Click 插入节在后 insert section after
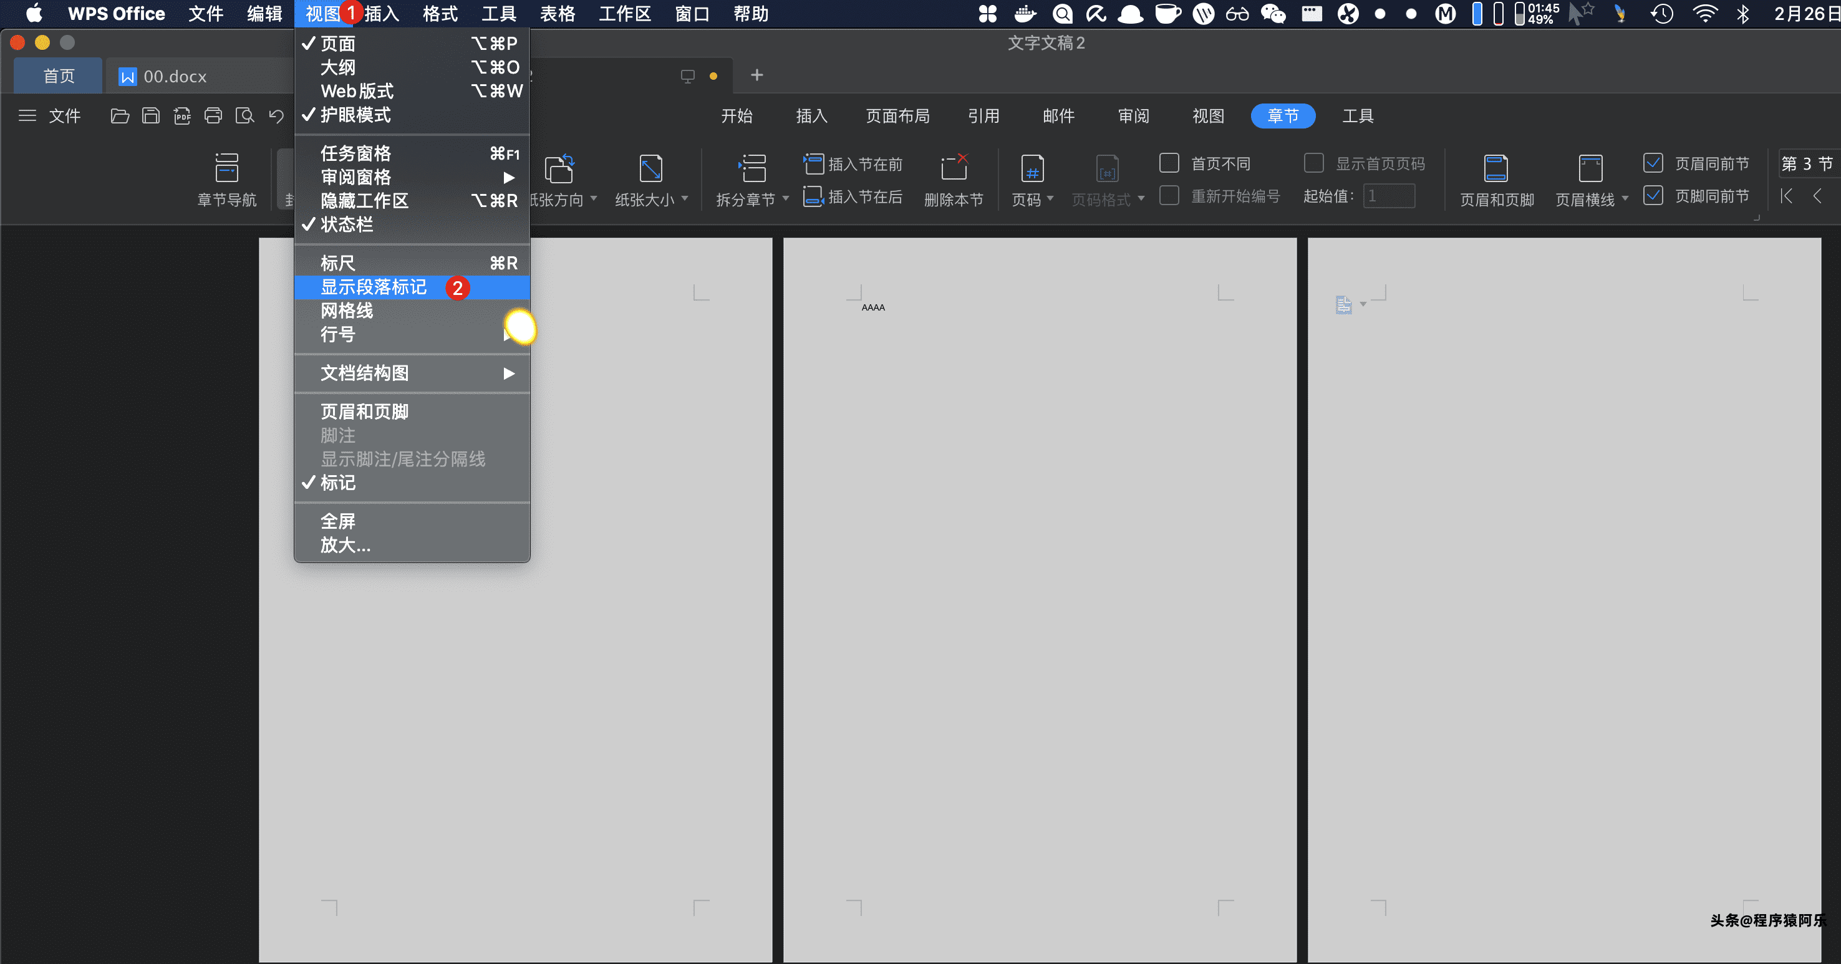The image size is (1841, 964). pos(853,196)
